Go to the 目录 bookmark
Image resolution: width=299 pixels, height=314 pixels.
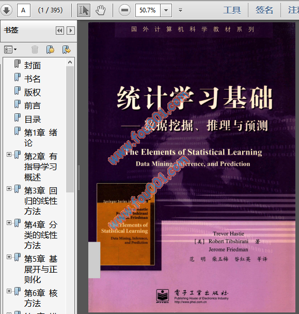pyautogui.click(x=33, y=119)
